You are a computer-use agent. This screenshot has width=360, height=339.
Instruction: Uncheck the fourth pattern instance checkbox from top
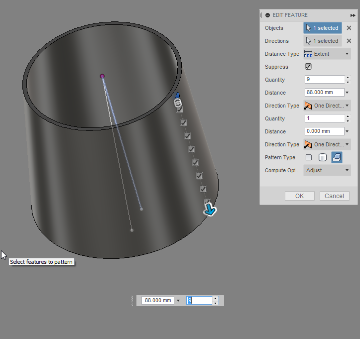191,149
